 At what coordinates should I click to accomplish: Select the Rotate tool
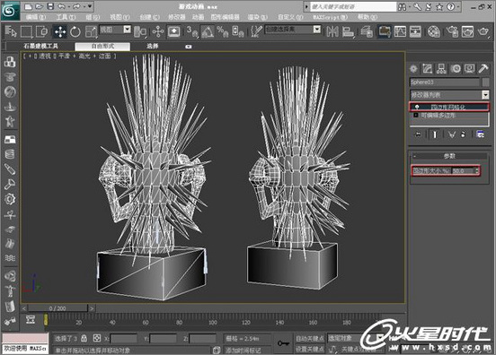[75, 31]
